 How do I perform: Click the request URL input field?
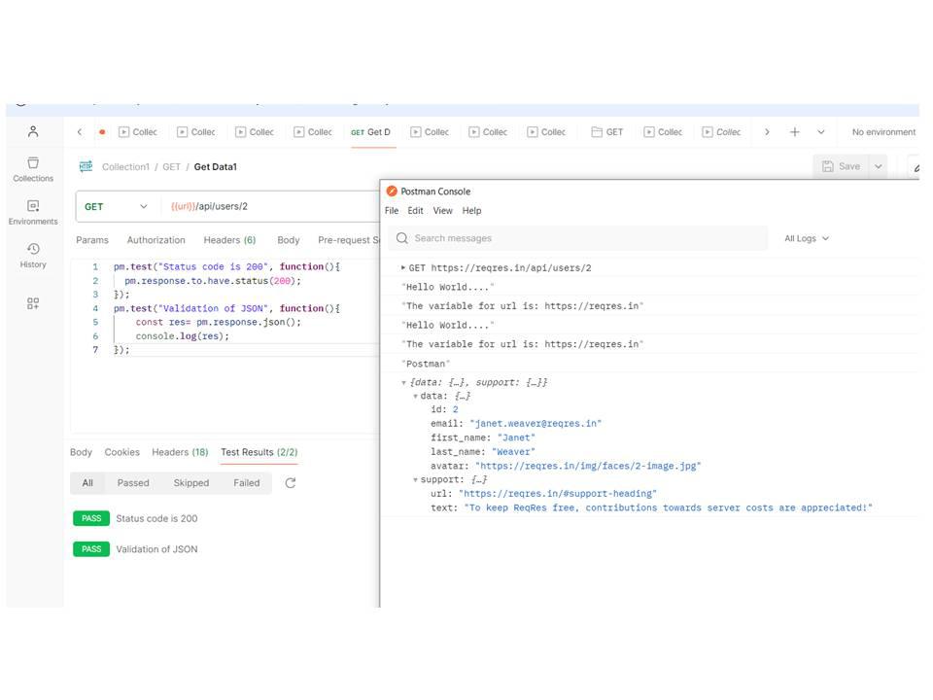pos(271,206)
